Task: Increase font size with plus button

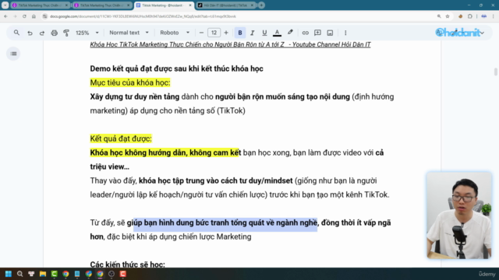Action: (226, 33)
